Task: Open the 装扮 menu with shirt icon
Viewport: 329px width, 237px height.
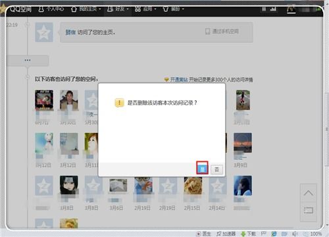Action: tap(173, 9)
